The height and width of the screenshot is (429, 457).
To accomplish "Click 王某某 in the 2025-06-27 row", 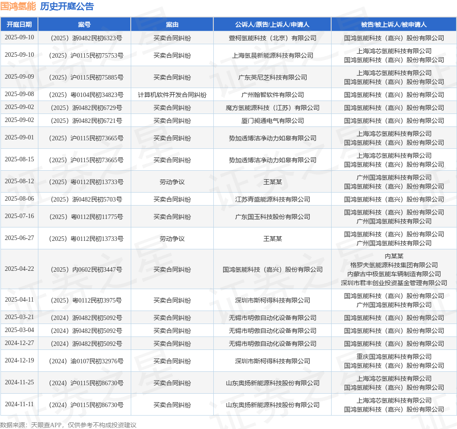I will (272, 239).
